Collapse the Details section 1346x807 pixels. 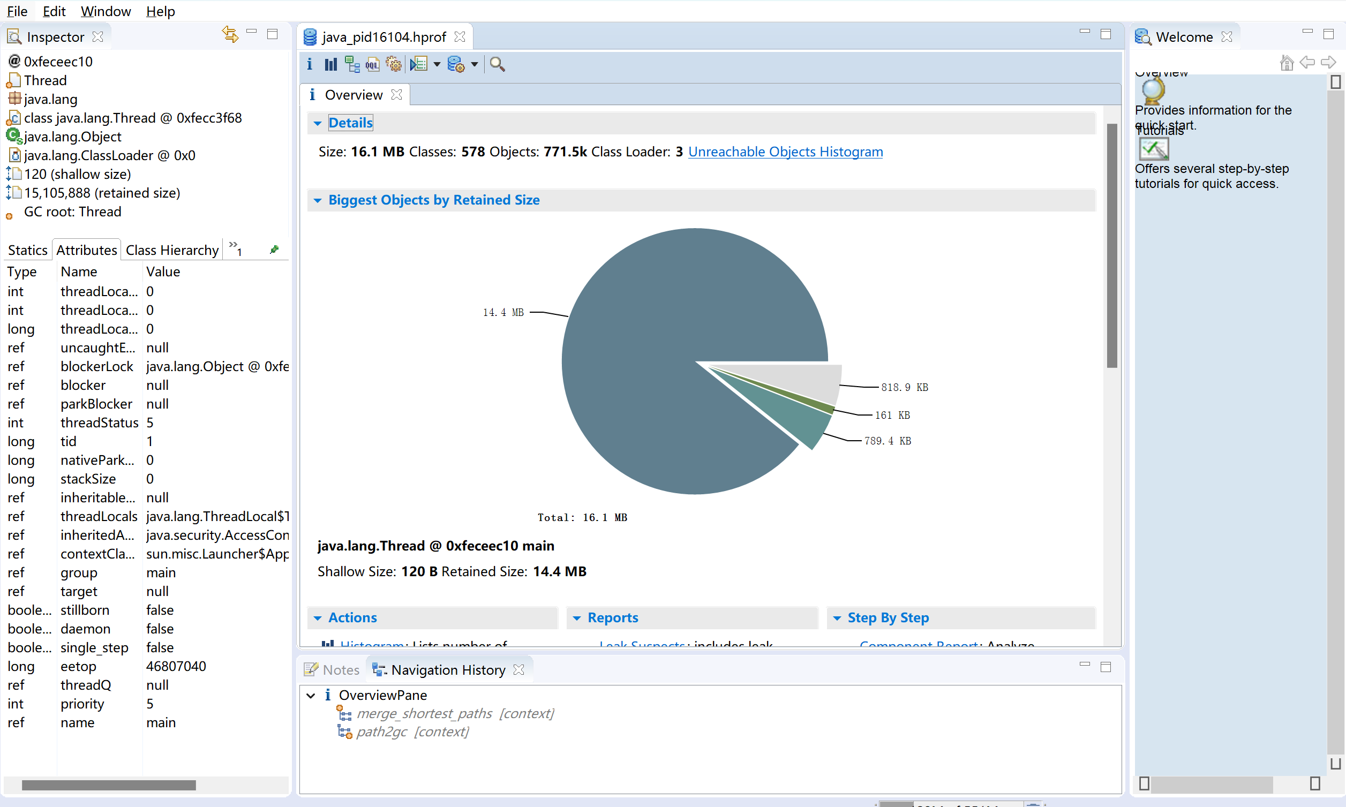pyautogui.click(x=318, y=124)
